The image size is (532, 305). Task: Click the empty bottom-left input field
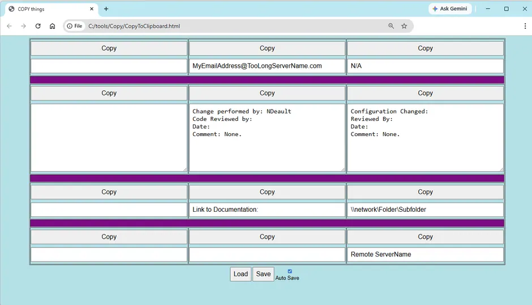coord(109,255)
